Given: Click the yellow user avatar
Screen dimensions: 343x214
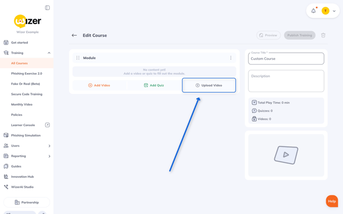Looking at the screenshot, I should coord(325,11).
